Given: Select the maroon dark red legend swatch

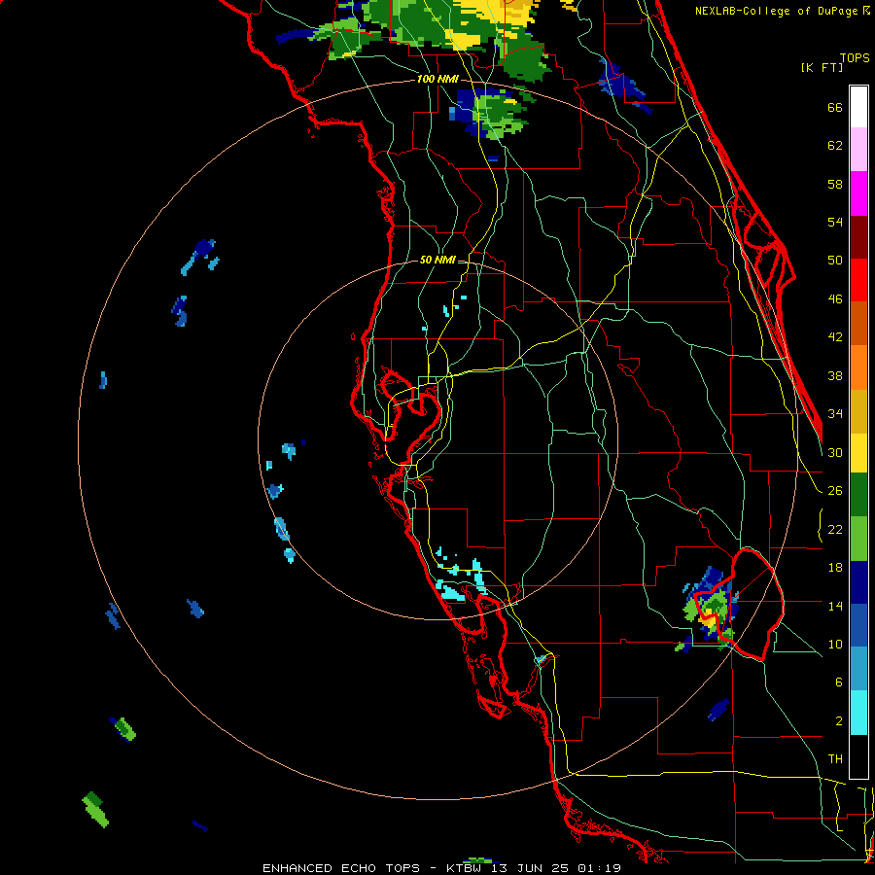Looking at the screenshot, I should [858, 237].
